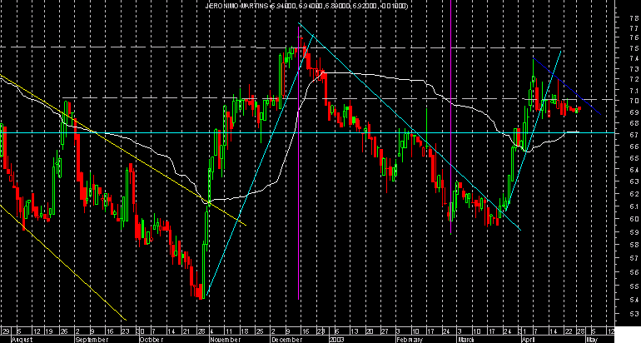Select the September month label
641x343 pixels.
coord(92,340)
